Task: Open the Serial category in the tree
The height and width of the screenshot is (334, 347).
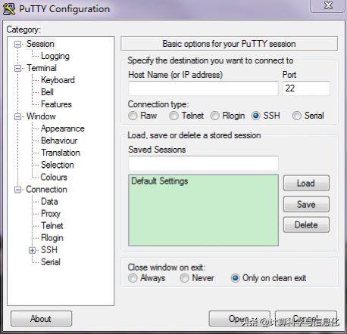Action: pos(51,262)
